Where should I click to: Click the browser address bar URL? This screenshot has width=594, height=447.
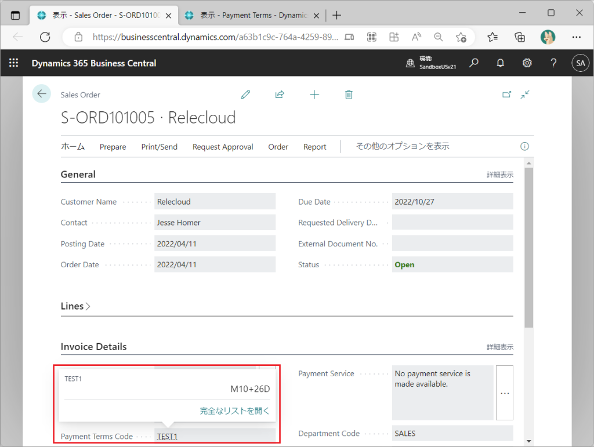[215, 37]
